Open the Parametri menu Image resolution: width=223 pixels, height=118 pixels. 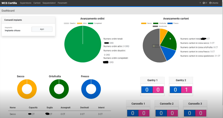coord(62,3)
